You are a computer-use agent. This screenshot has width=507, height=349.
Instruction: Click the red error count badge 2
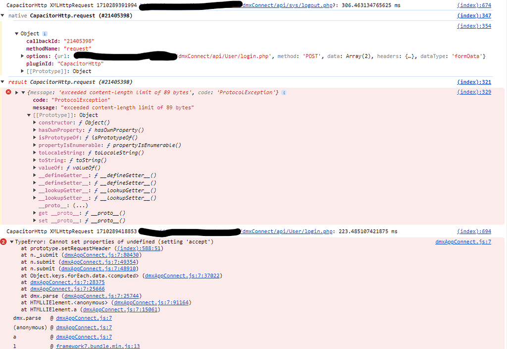point(3,242)
